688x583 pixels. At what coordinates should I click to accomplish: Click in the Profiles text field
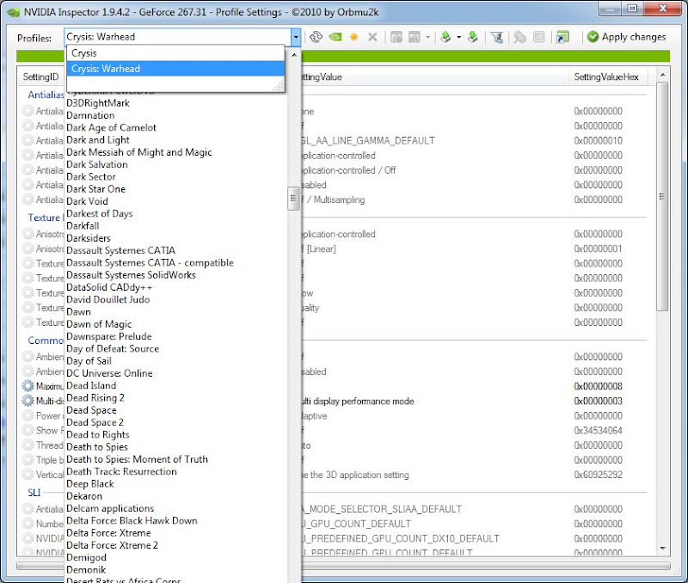coord(177,37)
